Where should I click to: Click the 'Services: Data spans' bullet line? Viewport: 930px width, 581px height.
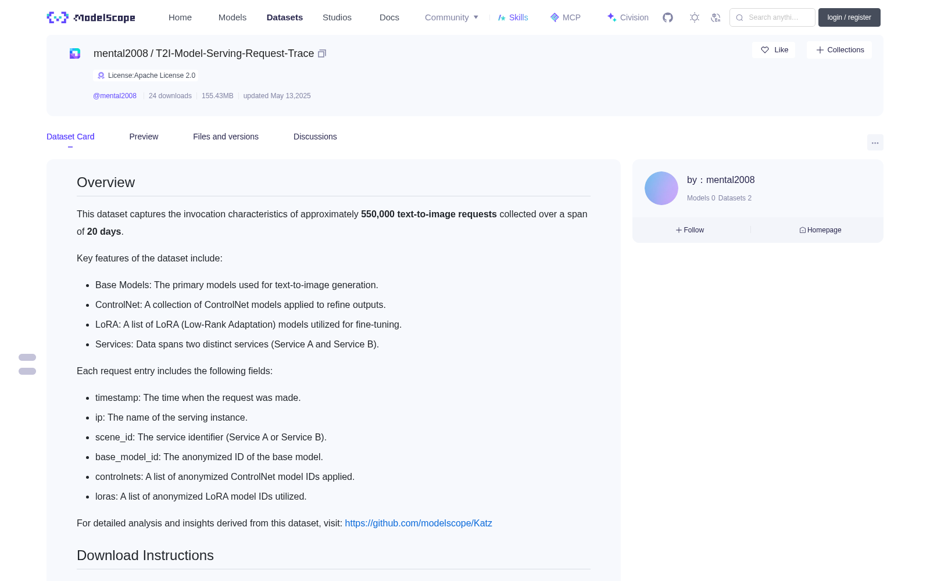coord(237,345)
